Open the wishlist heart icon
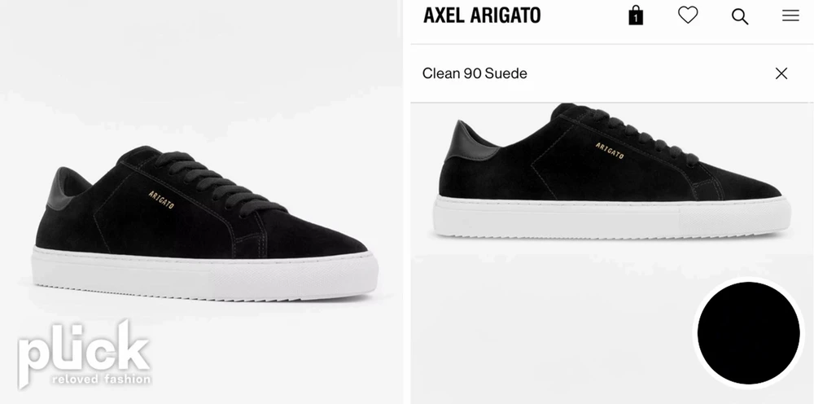Image resolution: width=814 pixels, height=404 pixels. click(x=688, y=15)
